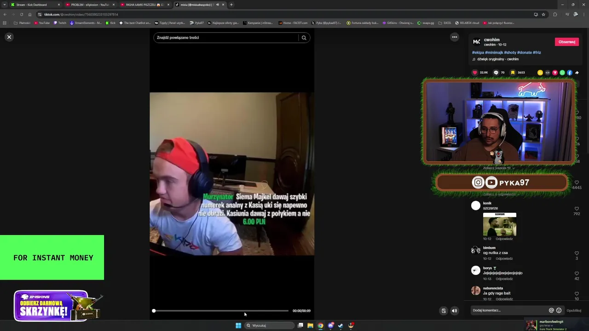Image resolution: width=589 pixels, height=331 pixels.
Task: Open File Explorer from the taskbar
Action: 310,325
